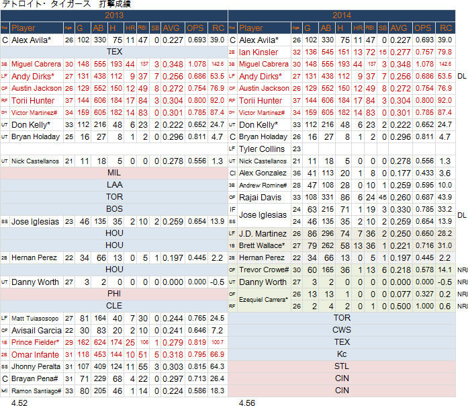Select Jose Iglesias's merged name cell in 2014
The height and width of the screenshot is (406, 468).
coord(264,215)
